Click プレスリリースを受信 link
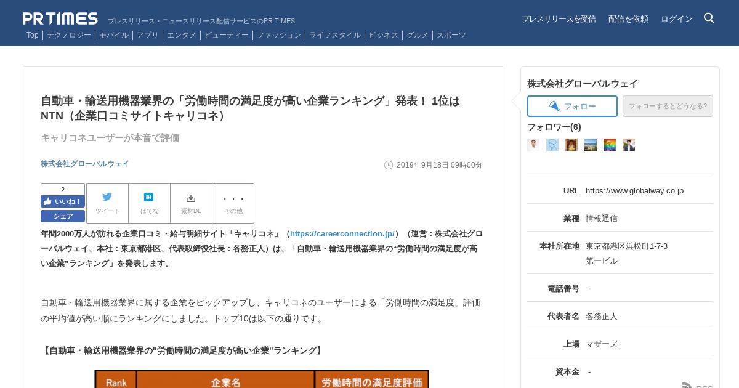The height and width of the screenshot is (388, 739). coord(559,19)
